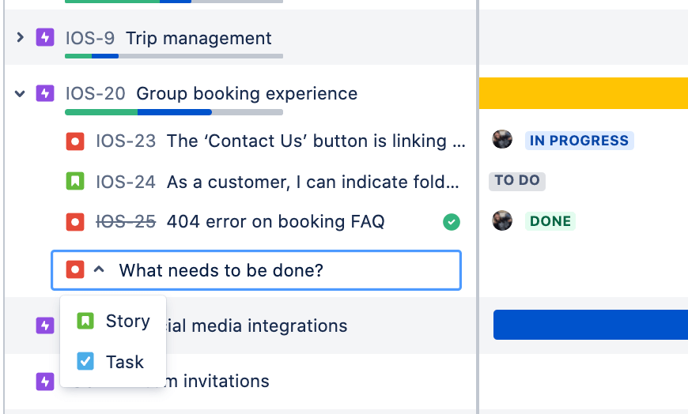Open the issue type dropdown chevron
The width and height of the screenshot is (688, 414).
pos(99,270)
